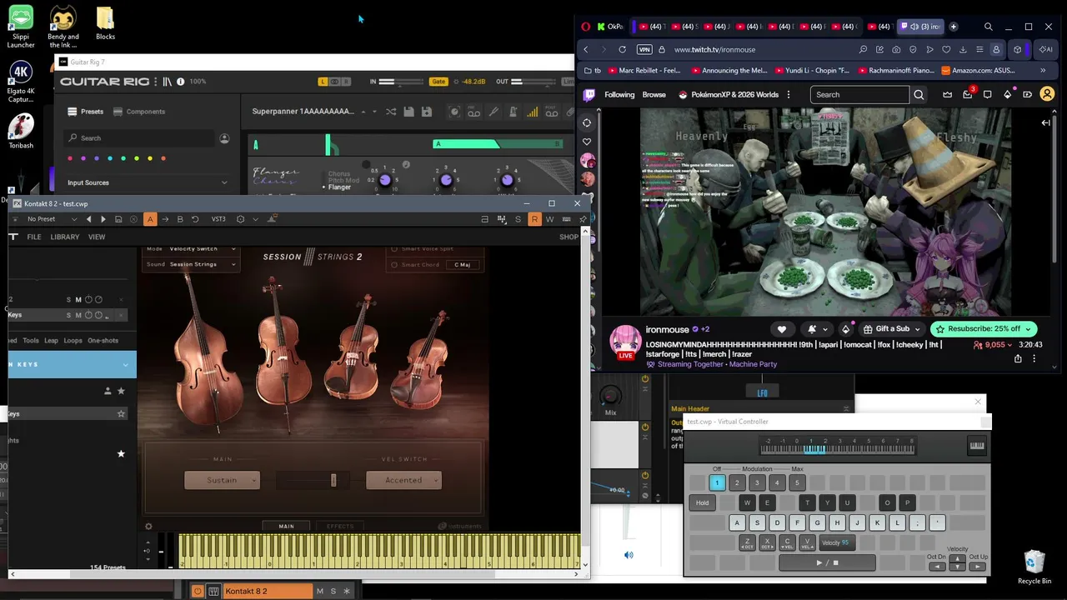
Task: Open the Guitar Rig tuner icon
Action: click(493, 112)
